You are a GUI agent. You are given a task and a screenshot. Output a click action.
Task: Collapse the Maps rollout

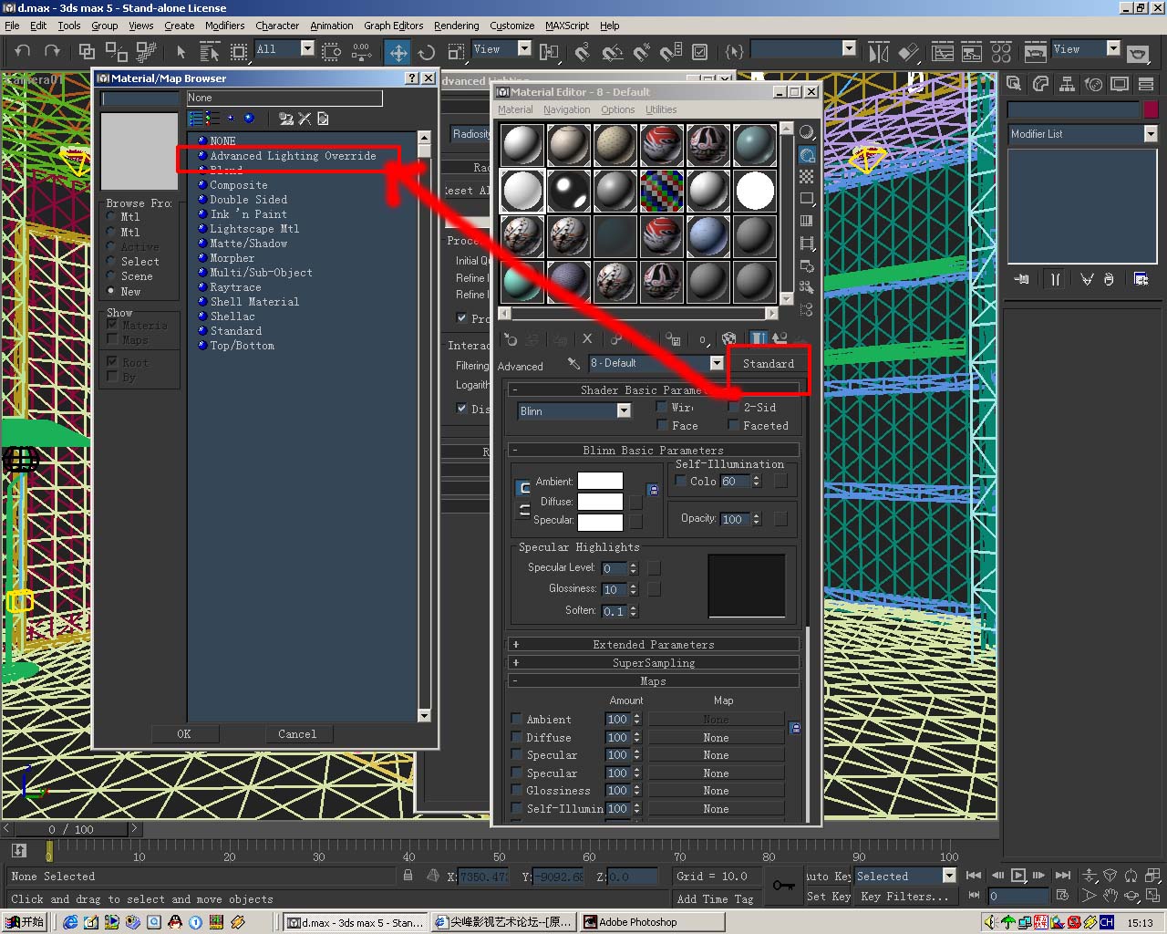click(653, 680)
